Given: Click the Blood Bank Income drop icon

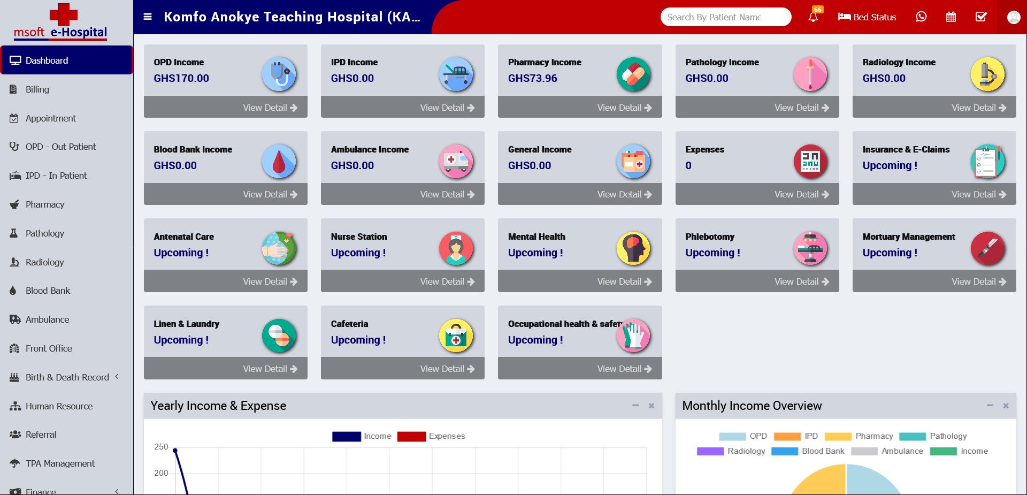Looking at the screenshot, I should click(x=279, y=161).
